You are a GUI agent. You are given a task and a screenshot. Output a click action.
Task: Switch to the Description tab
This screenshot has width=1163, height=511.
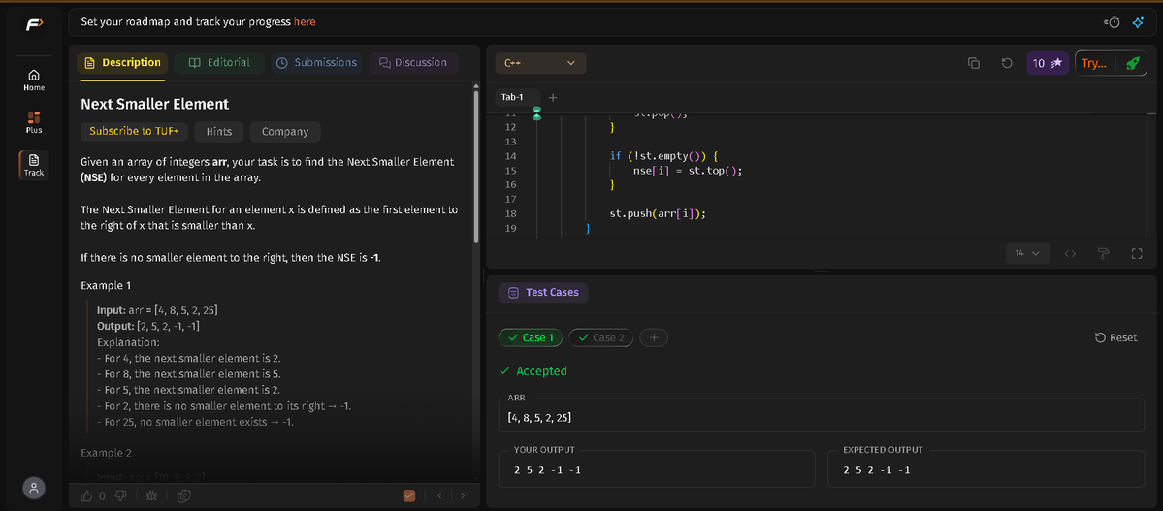[x=122, y=62]
